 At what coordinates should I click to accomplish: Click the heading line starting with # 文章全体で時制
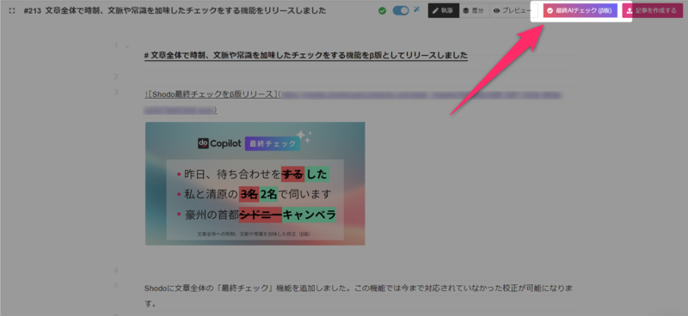[306, 56]
